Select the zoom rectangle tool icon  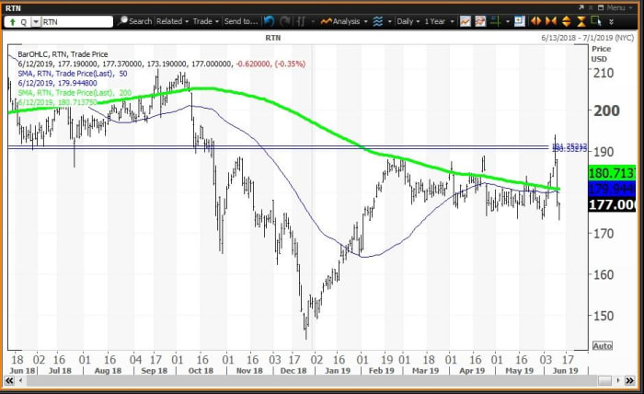pos(596,21)
